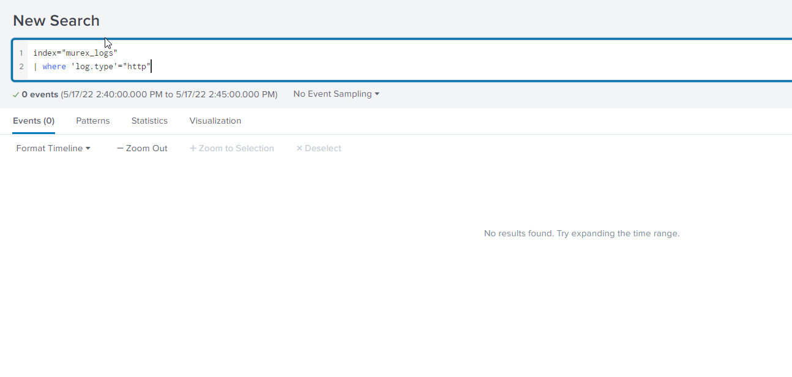Select the Events (0) tab
Viewport: 792px width, 377px height.
[34, 121]
